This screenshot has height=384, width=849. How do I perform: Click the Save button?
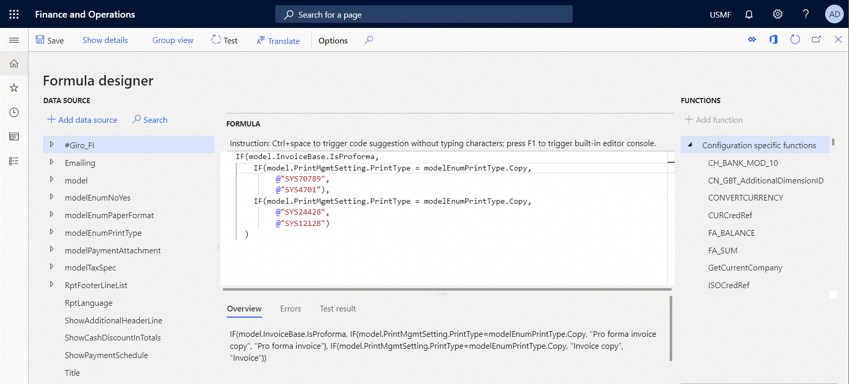coord(50,40)
